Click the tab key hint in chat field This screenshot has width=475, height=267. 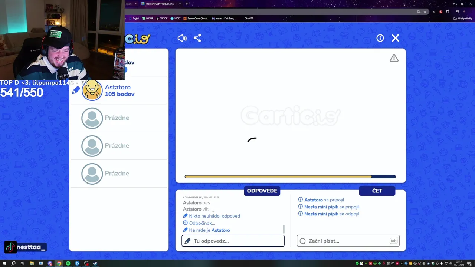[393, 241]
